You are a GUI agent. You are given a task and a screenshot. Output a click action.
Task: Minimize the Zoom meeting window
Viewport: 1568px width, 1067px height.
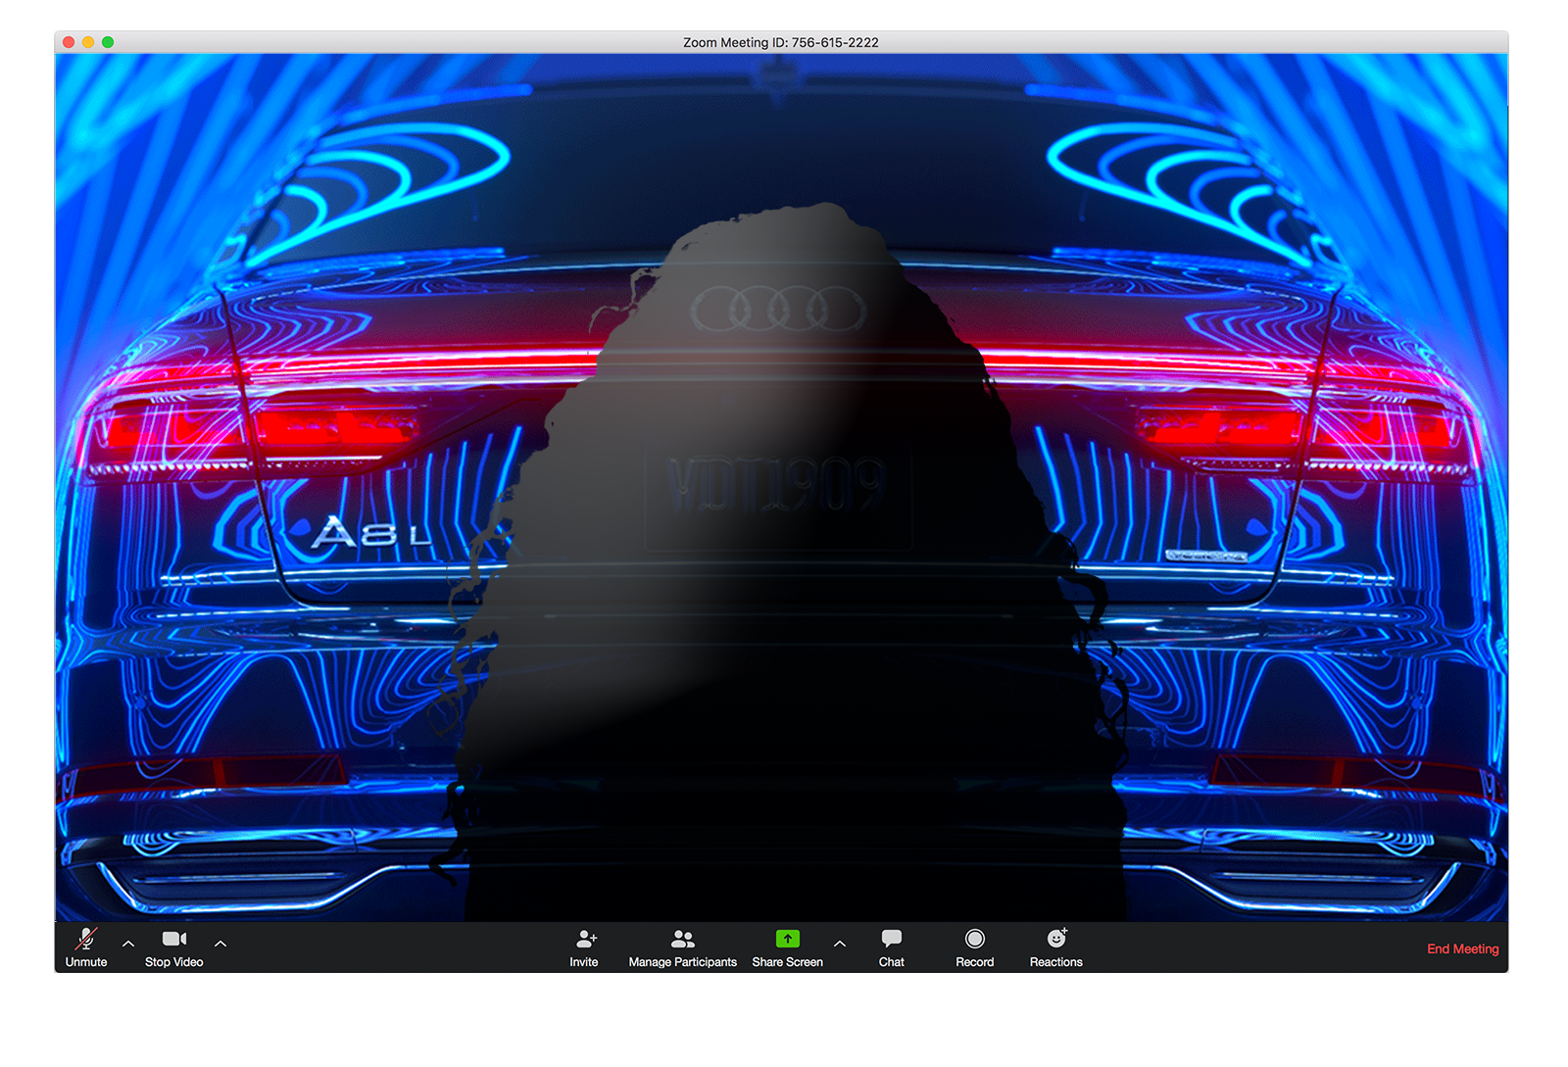(x=88, y=42)
